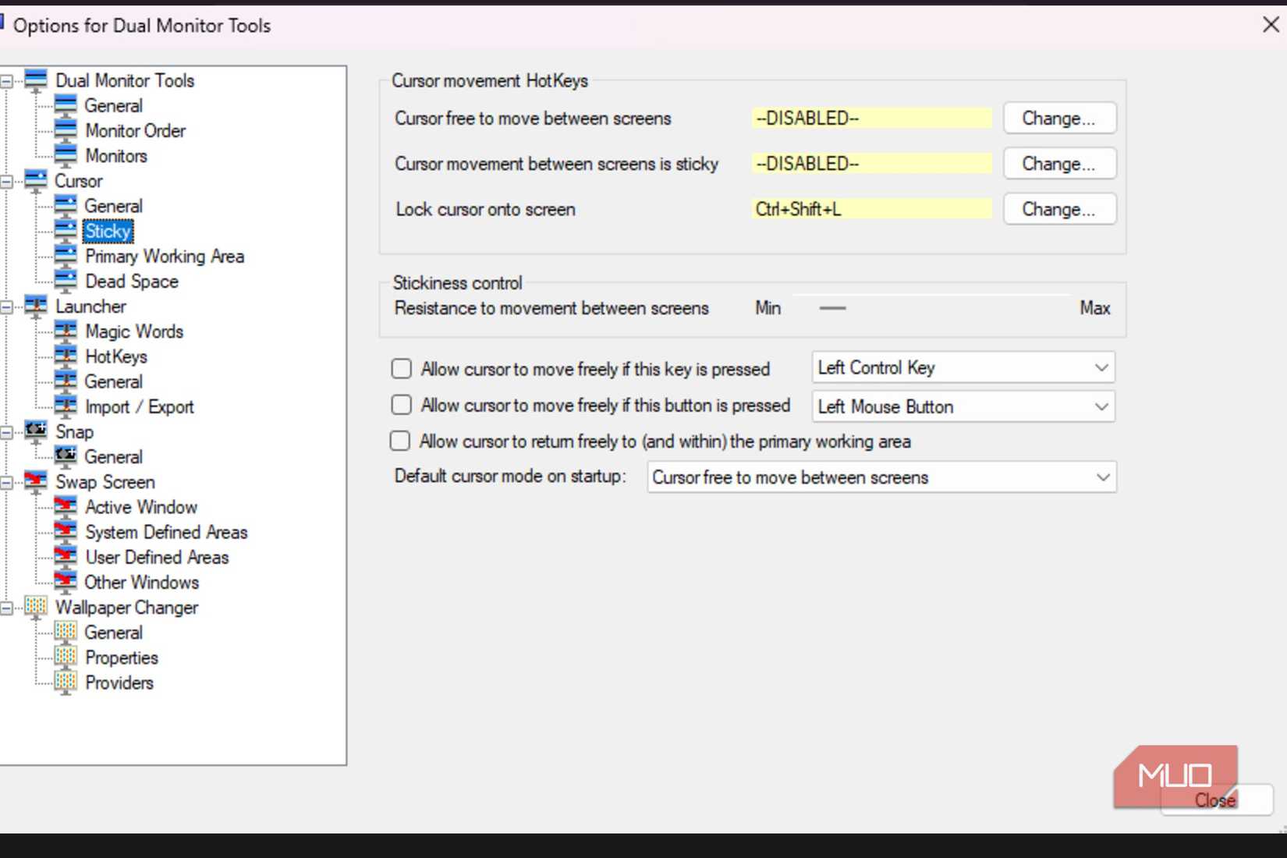Select HotKeys under Launcher
The width and height of the screenshot is (1287, 858).
[x=115, y=356]
